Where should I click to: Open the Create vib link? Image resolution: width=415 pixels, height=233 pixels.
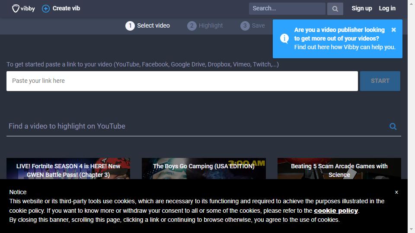click(x=66, y=9)
